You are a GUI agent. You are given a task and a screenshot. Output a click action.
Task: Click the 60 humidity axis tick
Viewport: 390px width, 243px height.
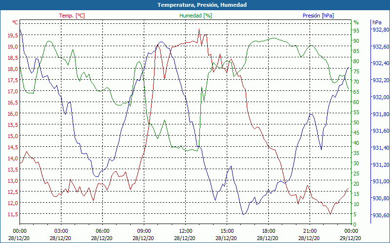356,102
